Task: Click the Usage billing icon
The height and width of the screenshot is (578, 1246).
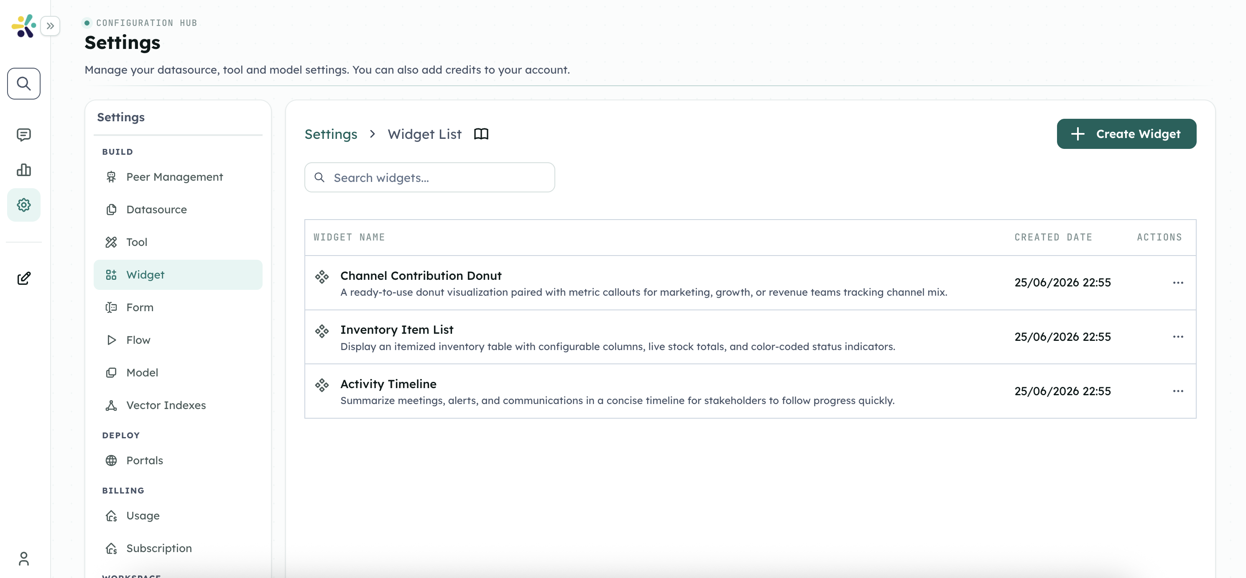Action: (x=111, y=516)
